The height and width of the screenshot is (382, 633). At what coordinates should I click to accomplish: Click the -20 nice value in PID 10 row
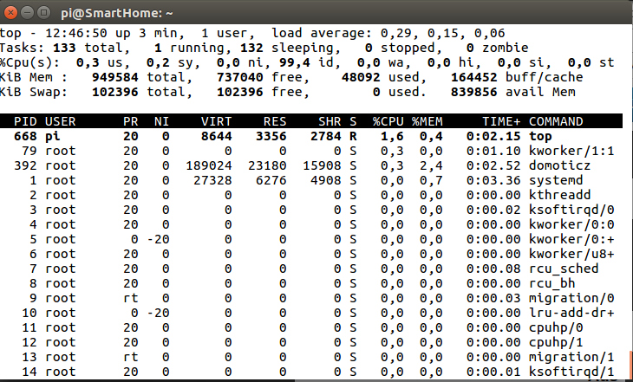(x=158, y=313)
